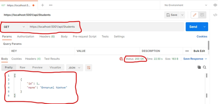Click the environment quick look eye icon
Viewport: 218px width, 104px height.
coord(215,5)
